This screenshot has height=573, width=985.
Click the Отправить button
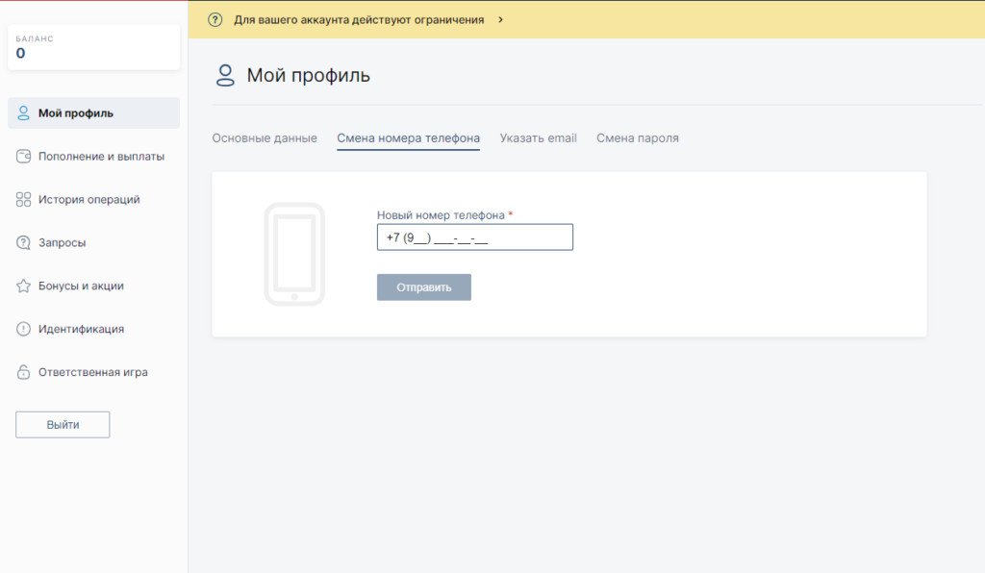(424, 287)
